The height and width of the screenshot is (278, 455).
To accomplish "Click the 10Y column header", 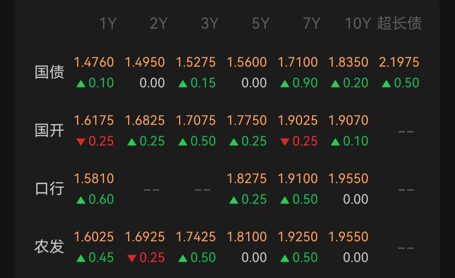I will (358, 23).
